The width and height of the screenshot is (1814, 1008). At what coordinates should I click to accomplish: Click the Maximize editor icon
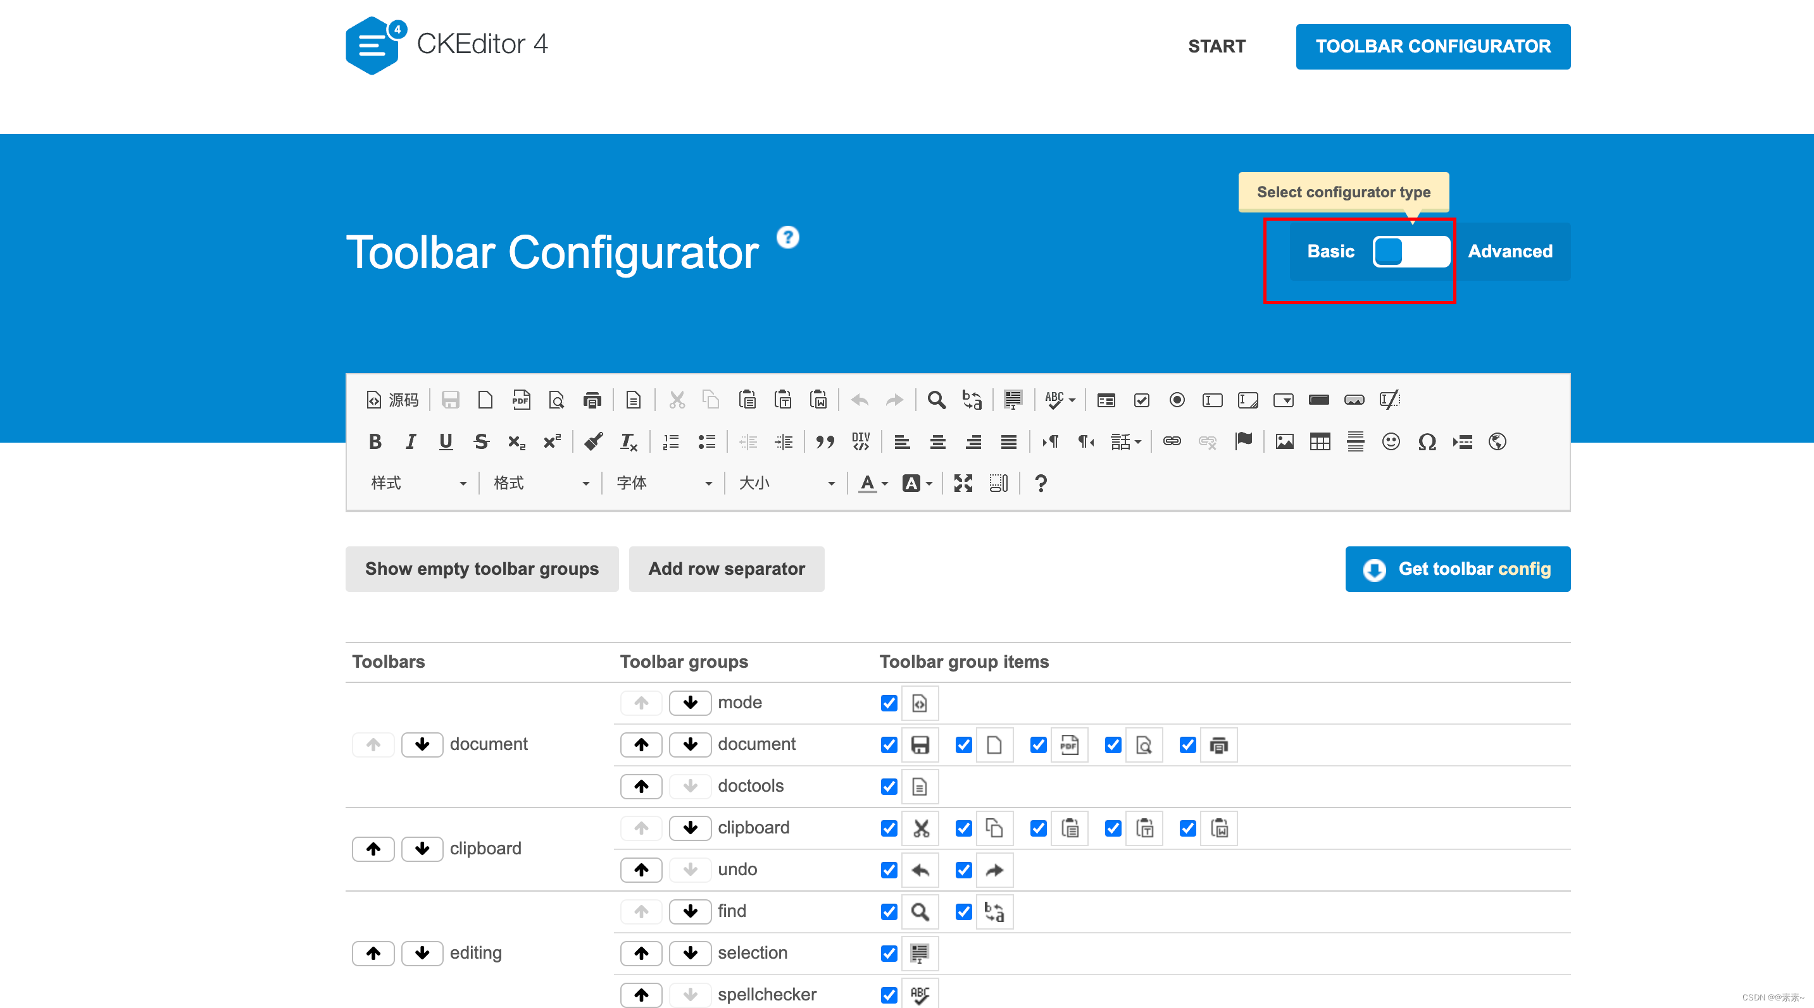(x=963, y=483)
